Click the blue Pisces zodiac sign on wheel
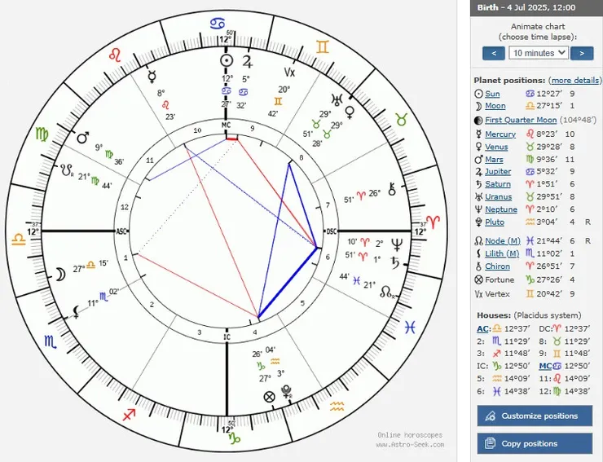Viewport: 603px width, 462px height. [410, 328]
